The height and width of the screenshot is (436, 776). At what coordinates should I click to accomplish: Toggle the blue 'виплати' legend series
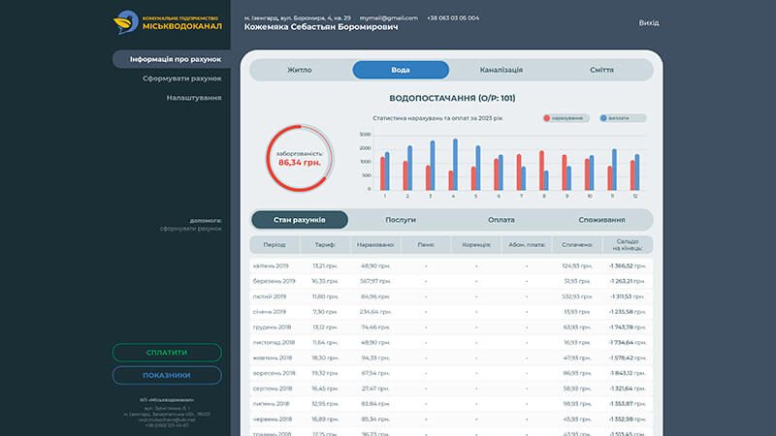pyautogui.click(x=622, y=118)
